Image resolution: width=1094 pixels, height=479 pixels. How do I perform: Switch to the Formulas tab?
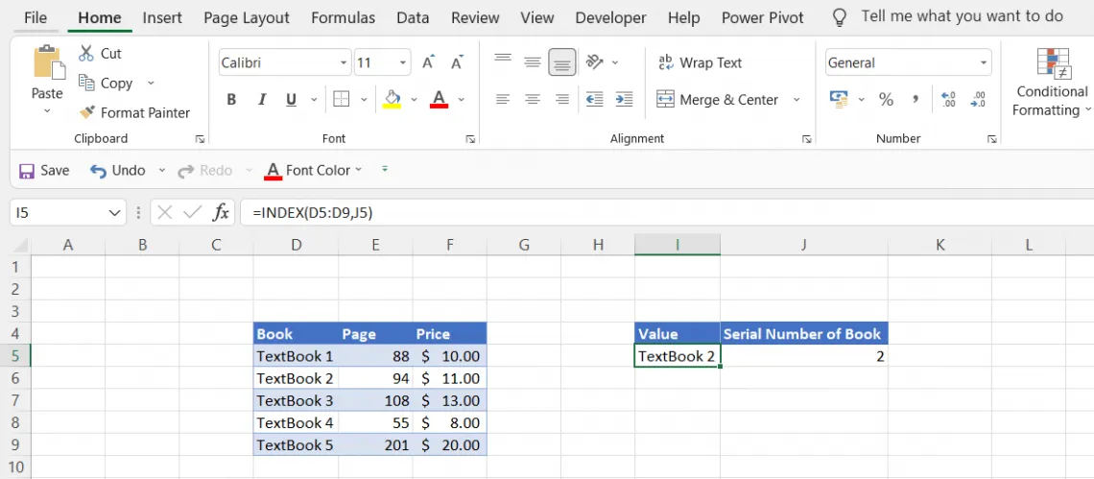pos(343,17)
